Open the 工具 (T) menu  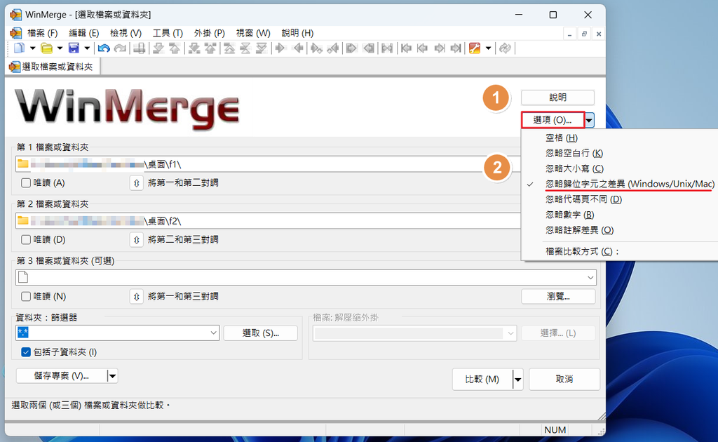click(168, 33)
